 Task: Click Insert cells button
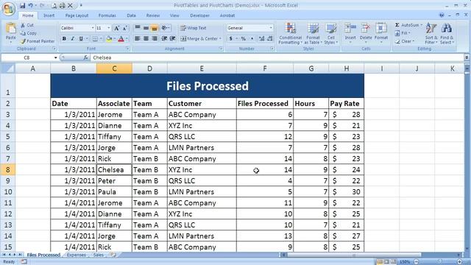(x=350, y=32)
